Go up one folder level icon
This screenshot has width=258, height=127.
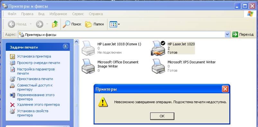point(55,24)
